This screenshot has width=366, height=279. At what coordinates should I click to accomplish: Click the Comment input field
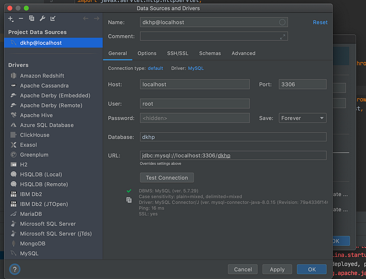[214, 37]
